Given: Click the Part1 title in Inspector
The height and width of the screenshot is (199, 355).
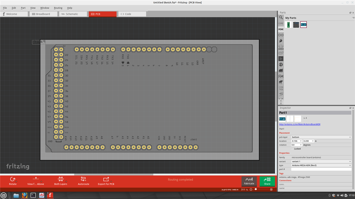Looking at the screenshot, I should (315, 113).
